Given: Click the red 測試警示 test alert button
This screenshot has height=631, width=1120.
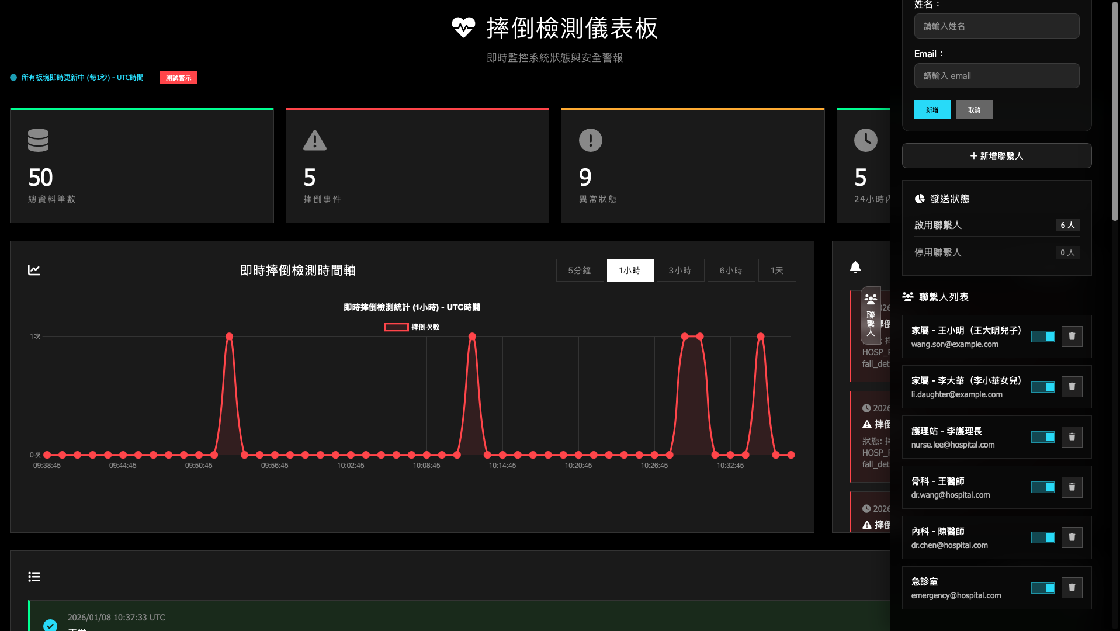Looking at the screenshot, I should (x=179, y=78).
